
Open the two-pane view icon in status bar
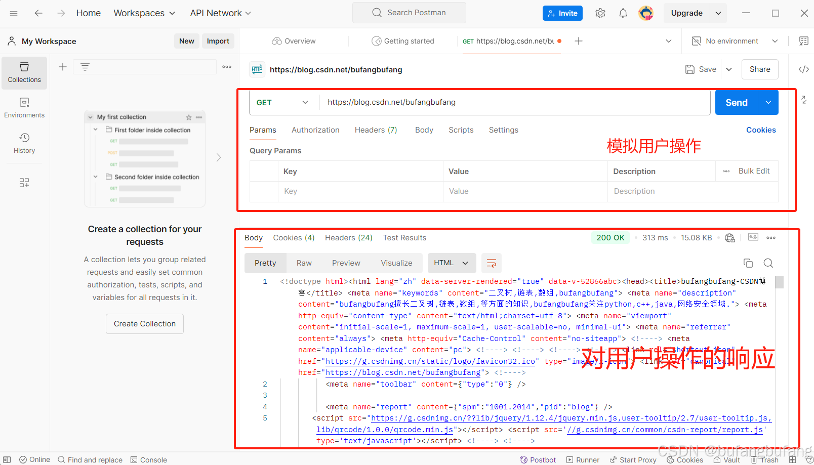[793, 459]
